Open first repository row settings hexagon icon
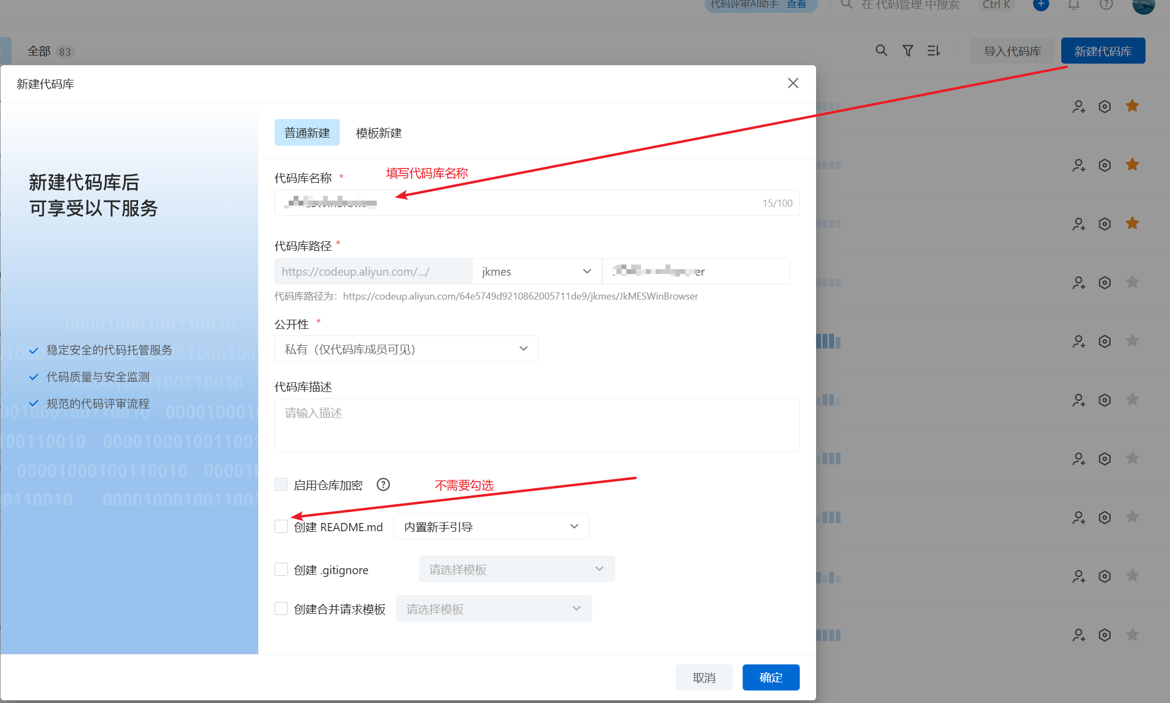Viewport: 1170px width, 703px height. [x=1104, y=107]
